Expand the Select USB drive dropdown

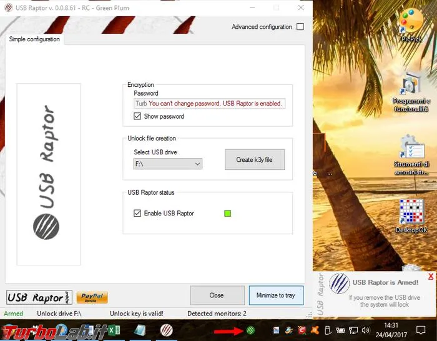168,164
